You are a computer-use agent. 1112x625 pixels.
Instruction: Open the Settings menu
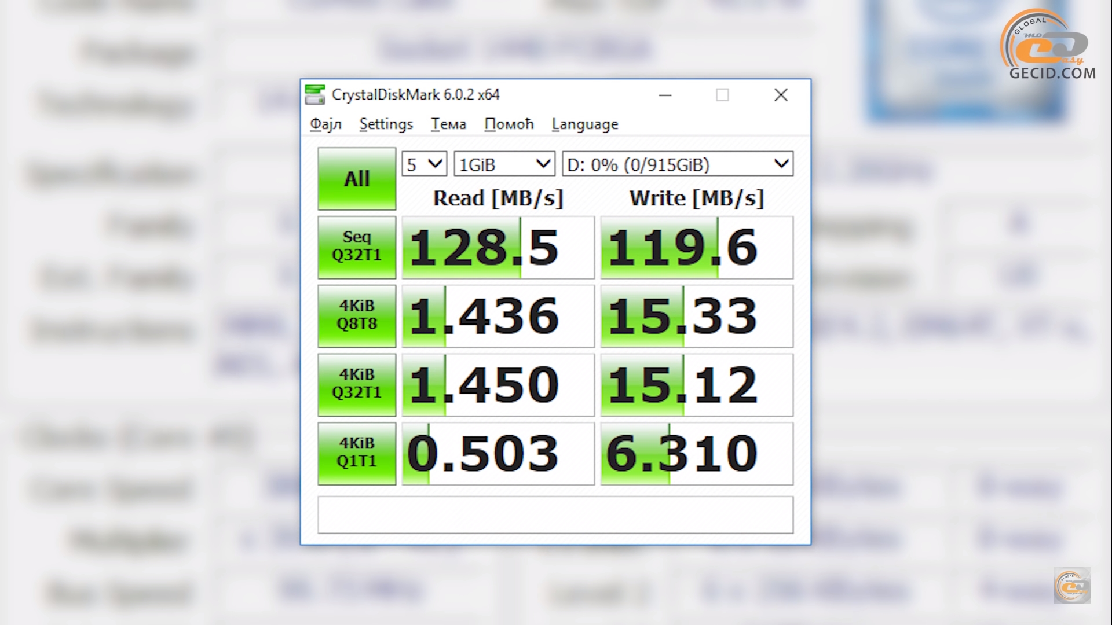[x=386, y=124]
